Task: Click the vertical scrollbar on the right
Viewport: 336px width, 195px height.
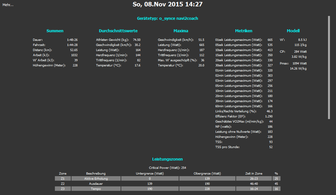Action: tap(329, 64)
